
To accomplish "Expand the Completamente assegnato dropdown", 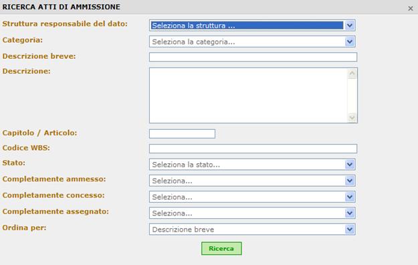I will coord(252,213).
